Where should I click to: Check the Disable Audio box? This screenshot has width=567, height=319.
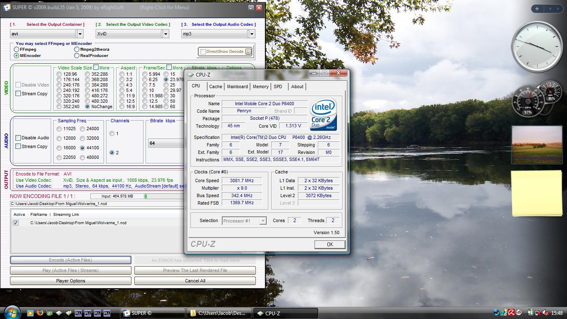pos(18,138)
